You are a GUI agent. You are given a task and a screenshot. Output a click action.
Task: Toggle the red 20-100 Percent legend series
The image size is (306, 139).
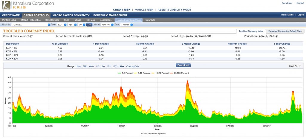[179, 73]
